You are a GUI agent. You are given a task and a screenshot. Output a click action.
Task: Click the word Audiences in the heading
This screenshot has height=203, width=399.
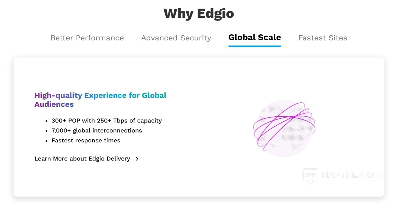click(x=54, y=104)
